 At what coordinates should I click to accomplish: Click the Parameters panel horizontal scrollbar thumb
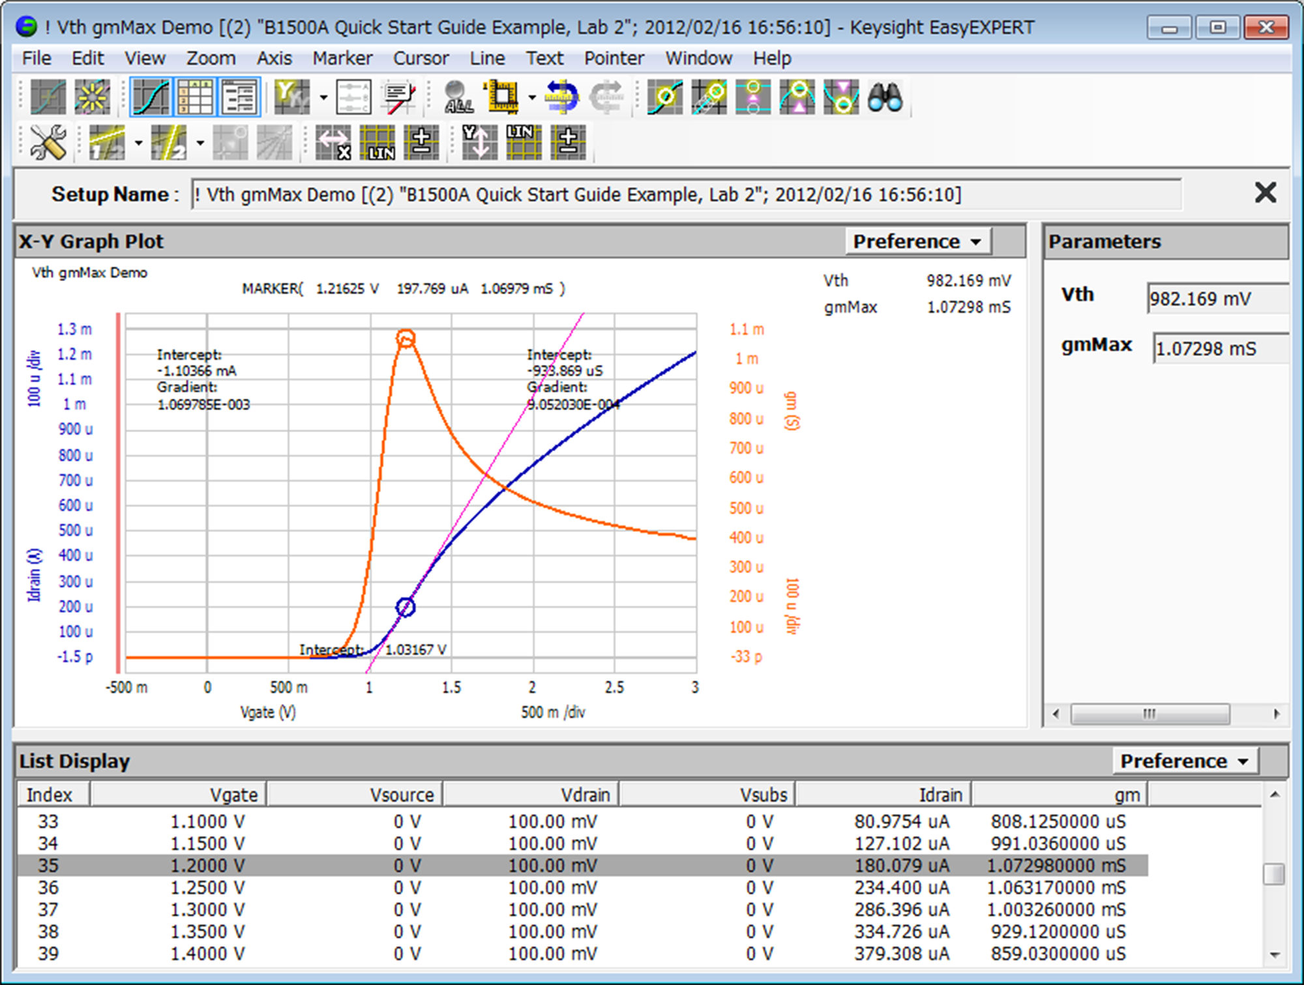pos(1149,714)
